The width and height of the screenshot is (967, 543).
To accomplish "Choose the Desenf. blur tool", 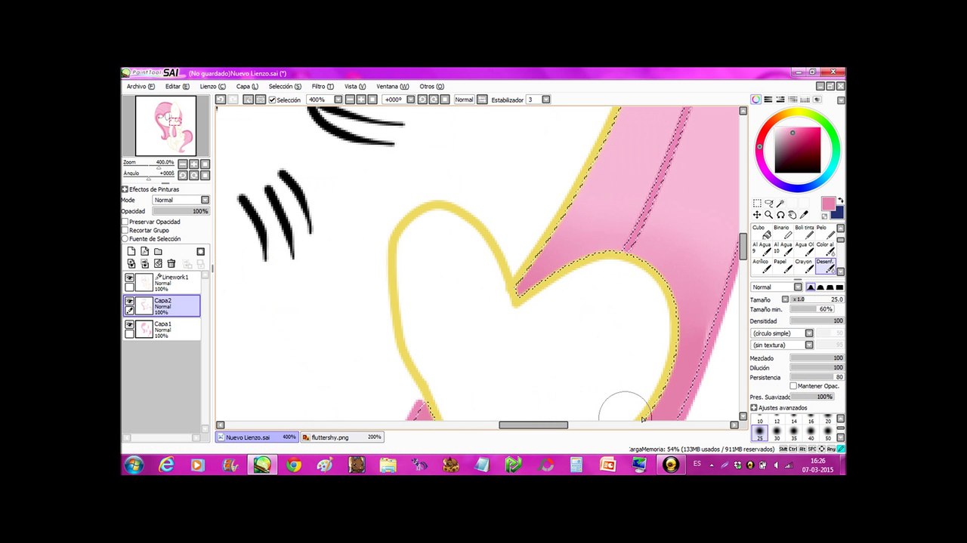I will click(x=825, y=266).
